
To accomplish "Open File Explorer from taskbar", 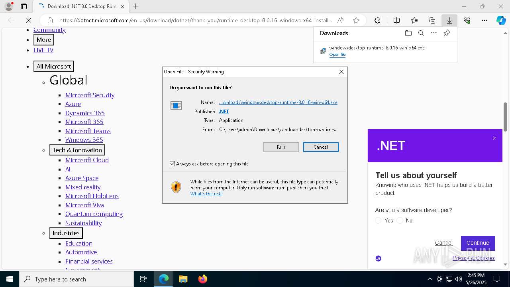I will coord(183,279).
